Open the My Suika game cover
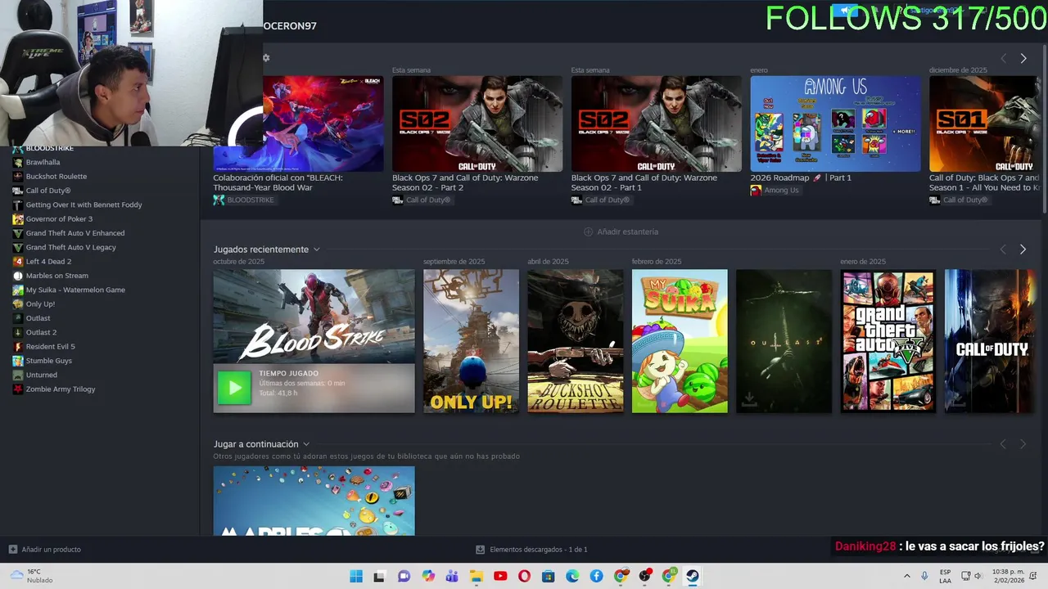The height and width of the screenshot is (589, 1048). click(x=680, y=341)
